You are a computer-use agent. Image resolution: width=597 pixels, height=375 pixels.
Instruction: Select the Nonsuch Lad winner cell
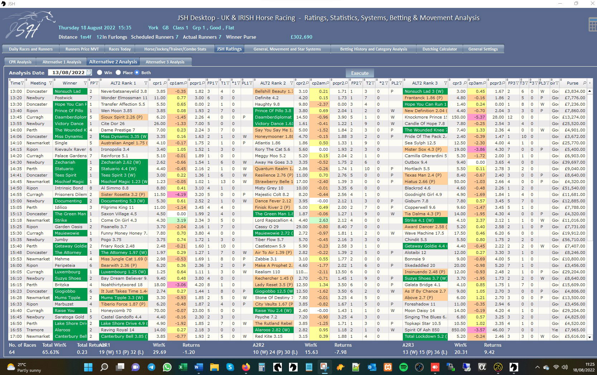tap(70, 91)
